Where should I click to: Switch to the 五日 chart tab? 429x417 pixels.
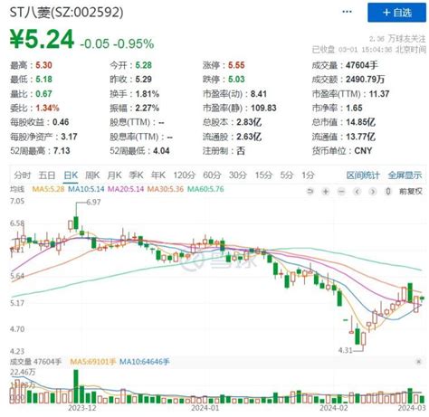tap(47, 175)
